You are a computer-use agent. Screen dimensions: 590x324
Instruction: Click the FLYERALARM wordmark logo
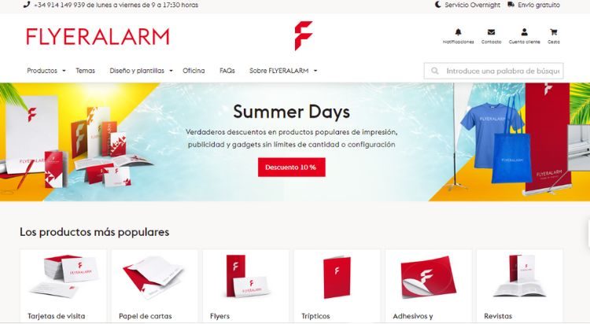pos(98,36)
